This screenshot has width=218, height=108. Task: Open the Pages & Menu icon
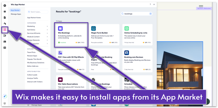5,18
